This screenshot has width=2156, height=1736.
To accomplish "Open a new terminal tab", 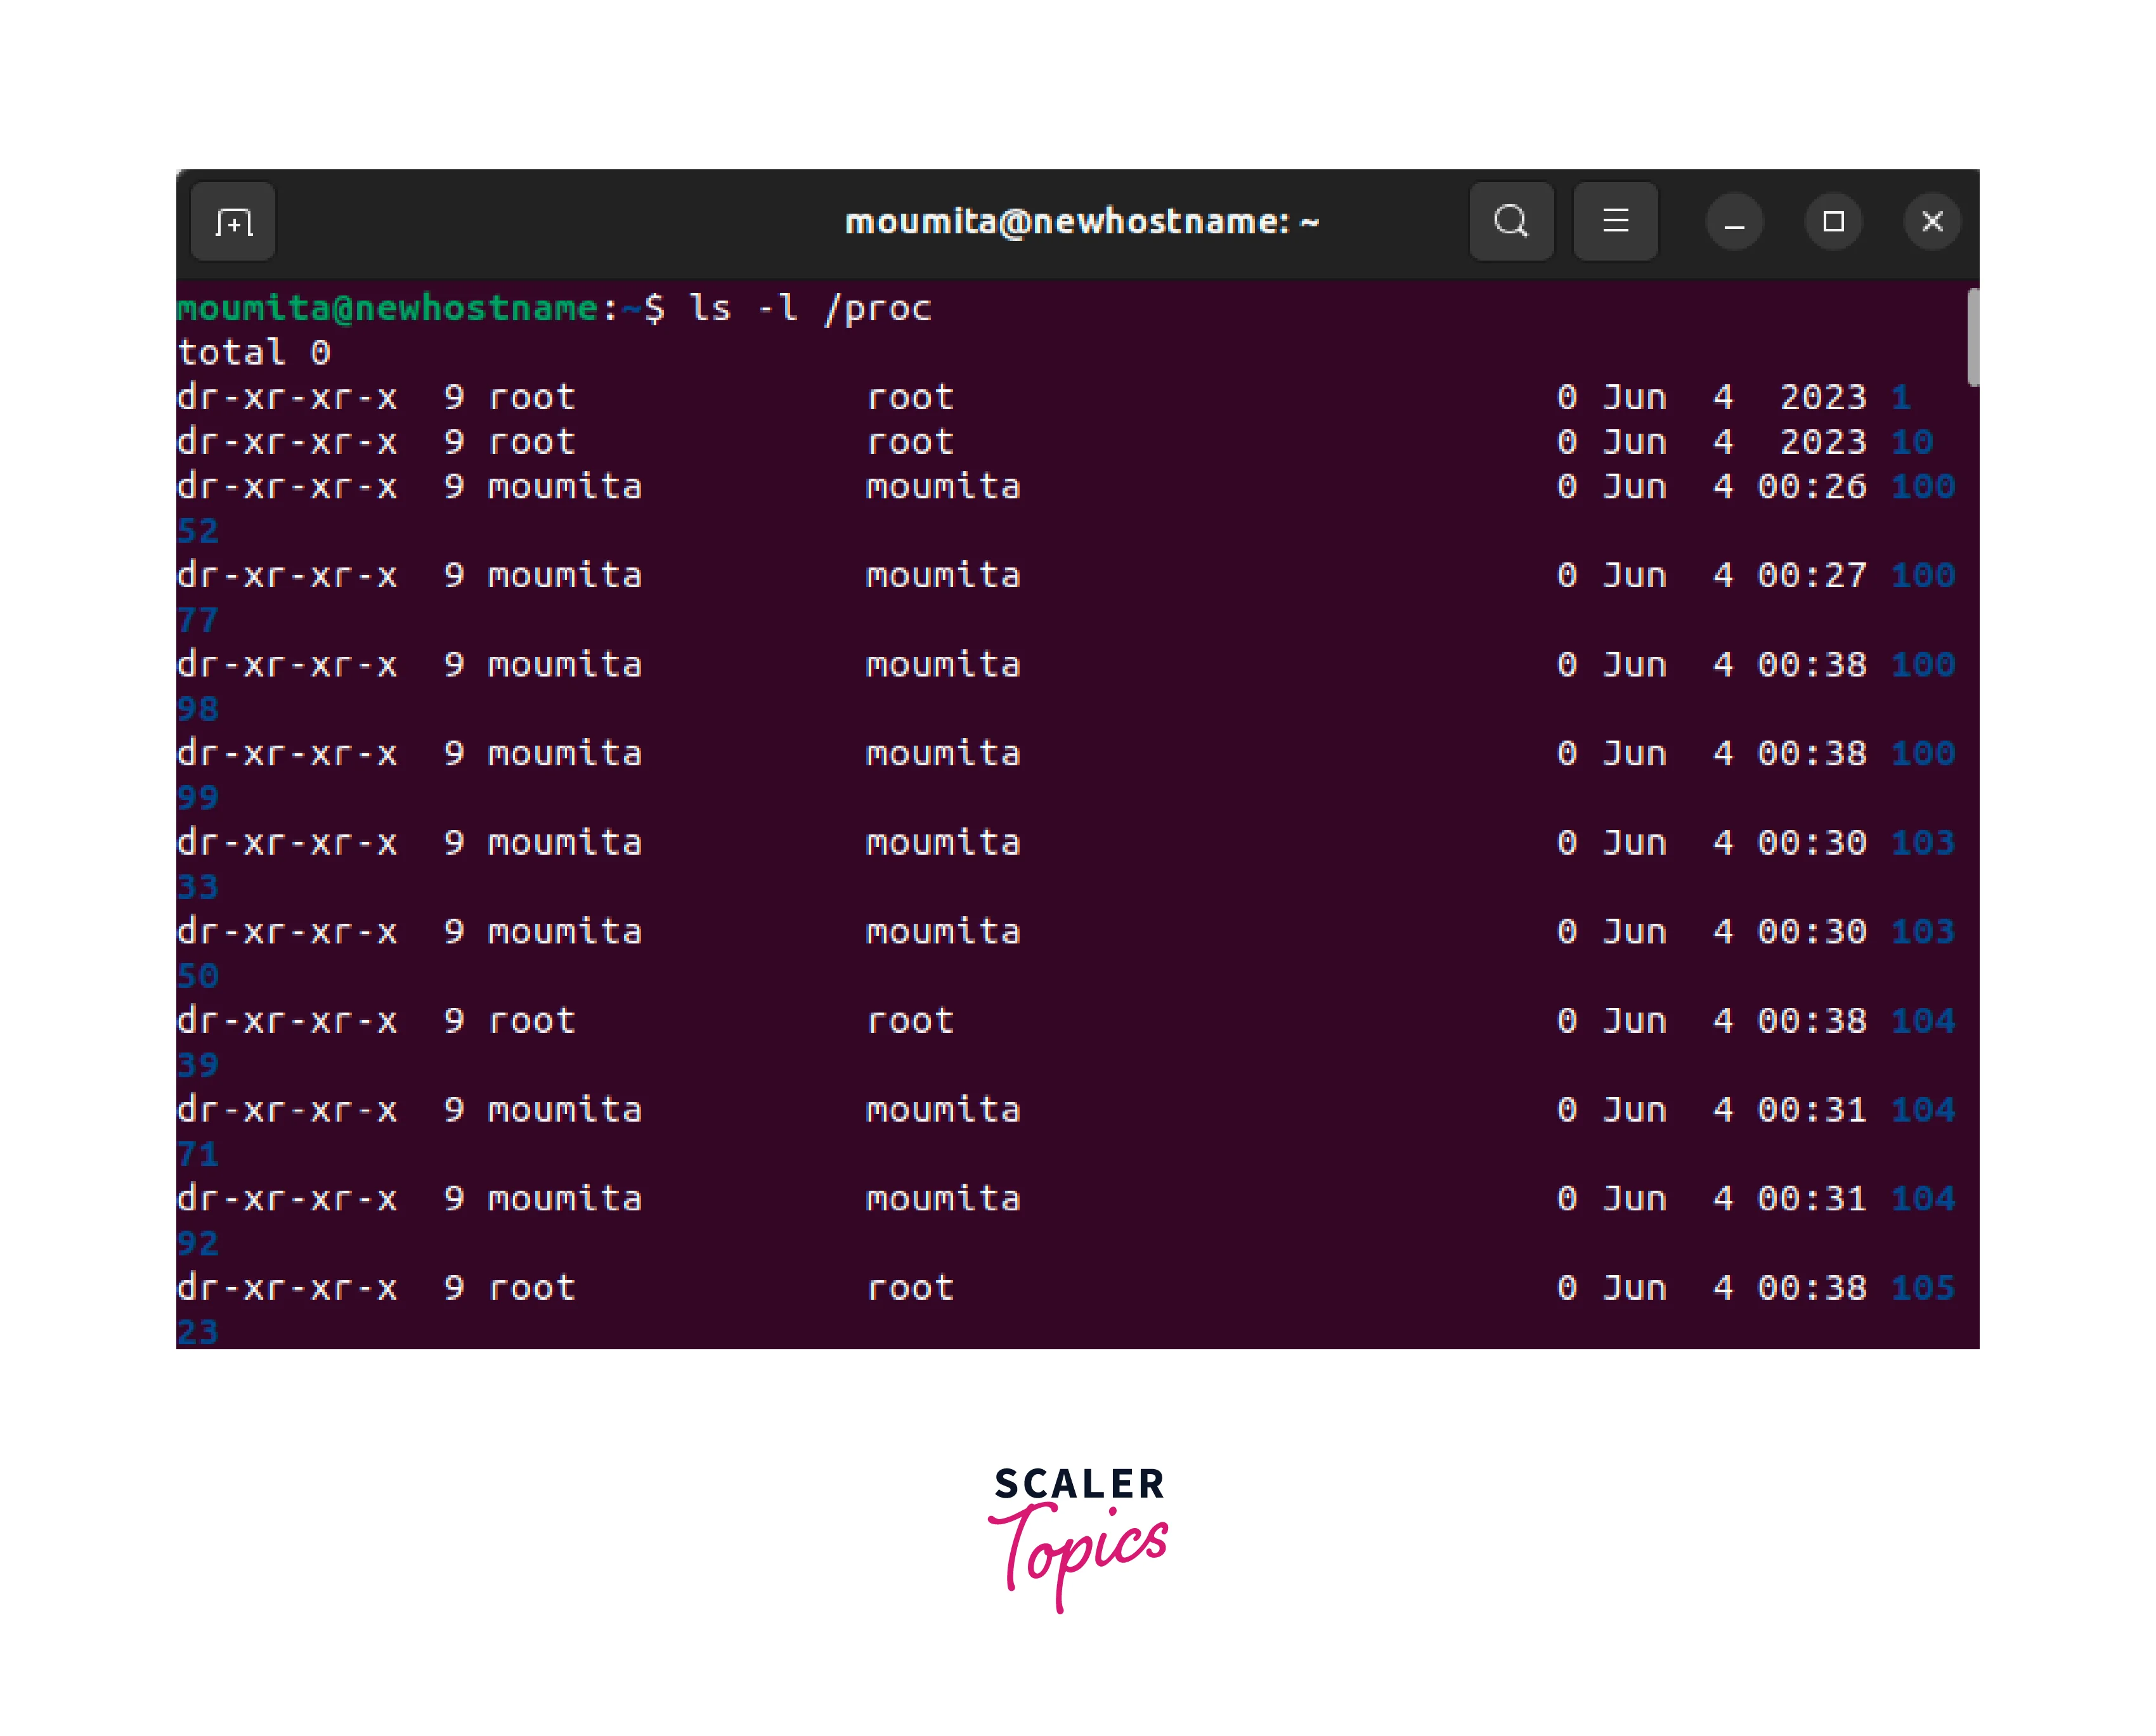I will coord(233,221).
